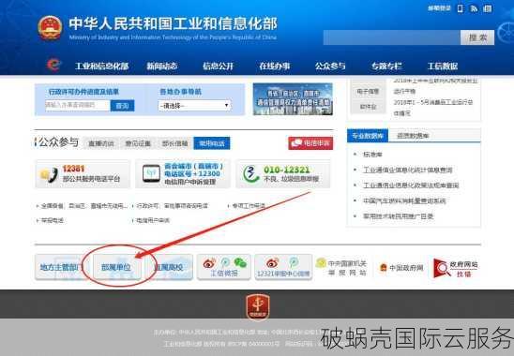Click 2018年1-5月消费品工业运行 news link
The height and width of the screenshot is (356, 514).
(x=433, y=108)
